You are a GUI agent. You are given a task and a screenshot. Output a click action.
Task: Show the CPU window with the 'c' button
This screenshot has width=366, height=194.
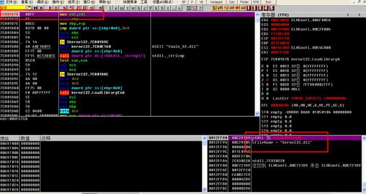(145, 8)
